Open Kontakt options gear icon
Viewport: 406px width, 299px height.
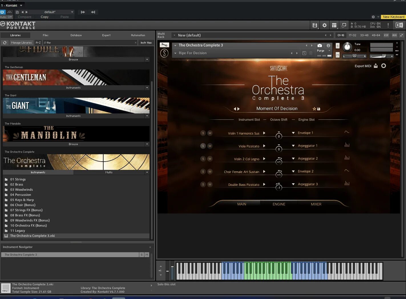tap(324, 25)
